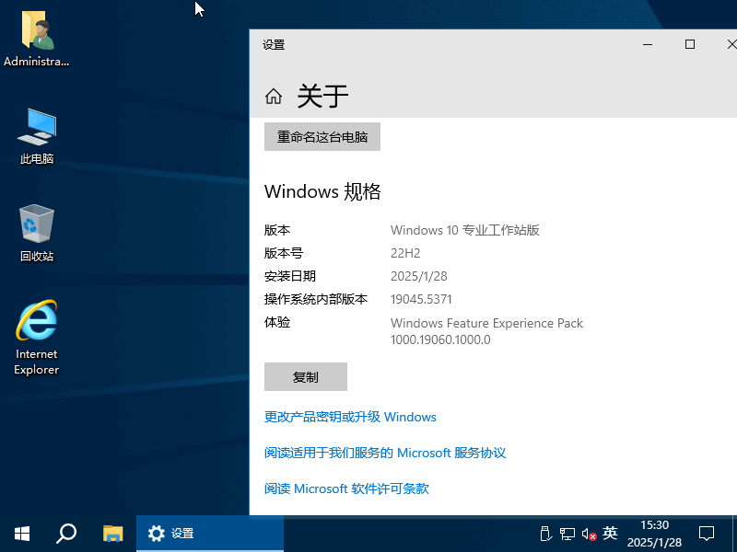737x552 pixels.
Task: Go to Settings home via house icon
Action: click(x=273, y=97)
